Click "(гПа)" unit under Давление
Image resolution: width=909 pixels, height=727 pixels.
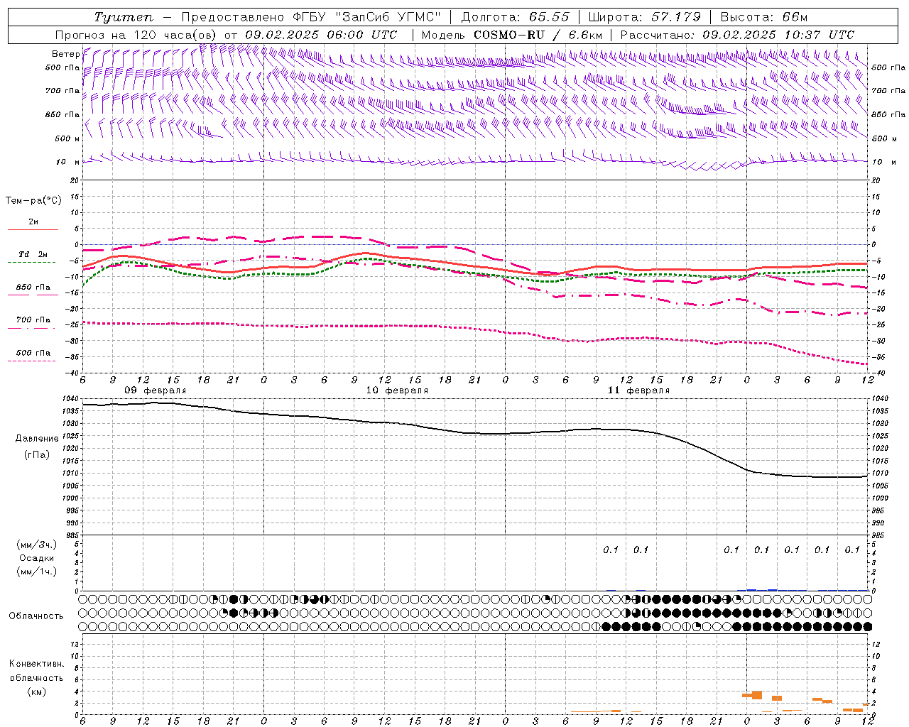pos(37,454)
